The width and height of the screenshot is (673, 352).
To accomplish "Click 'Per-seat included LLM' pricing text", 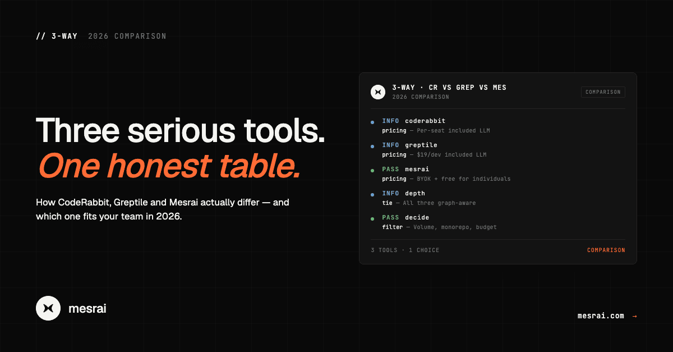I will 453,131.
